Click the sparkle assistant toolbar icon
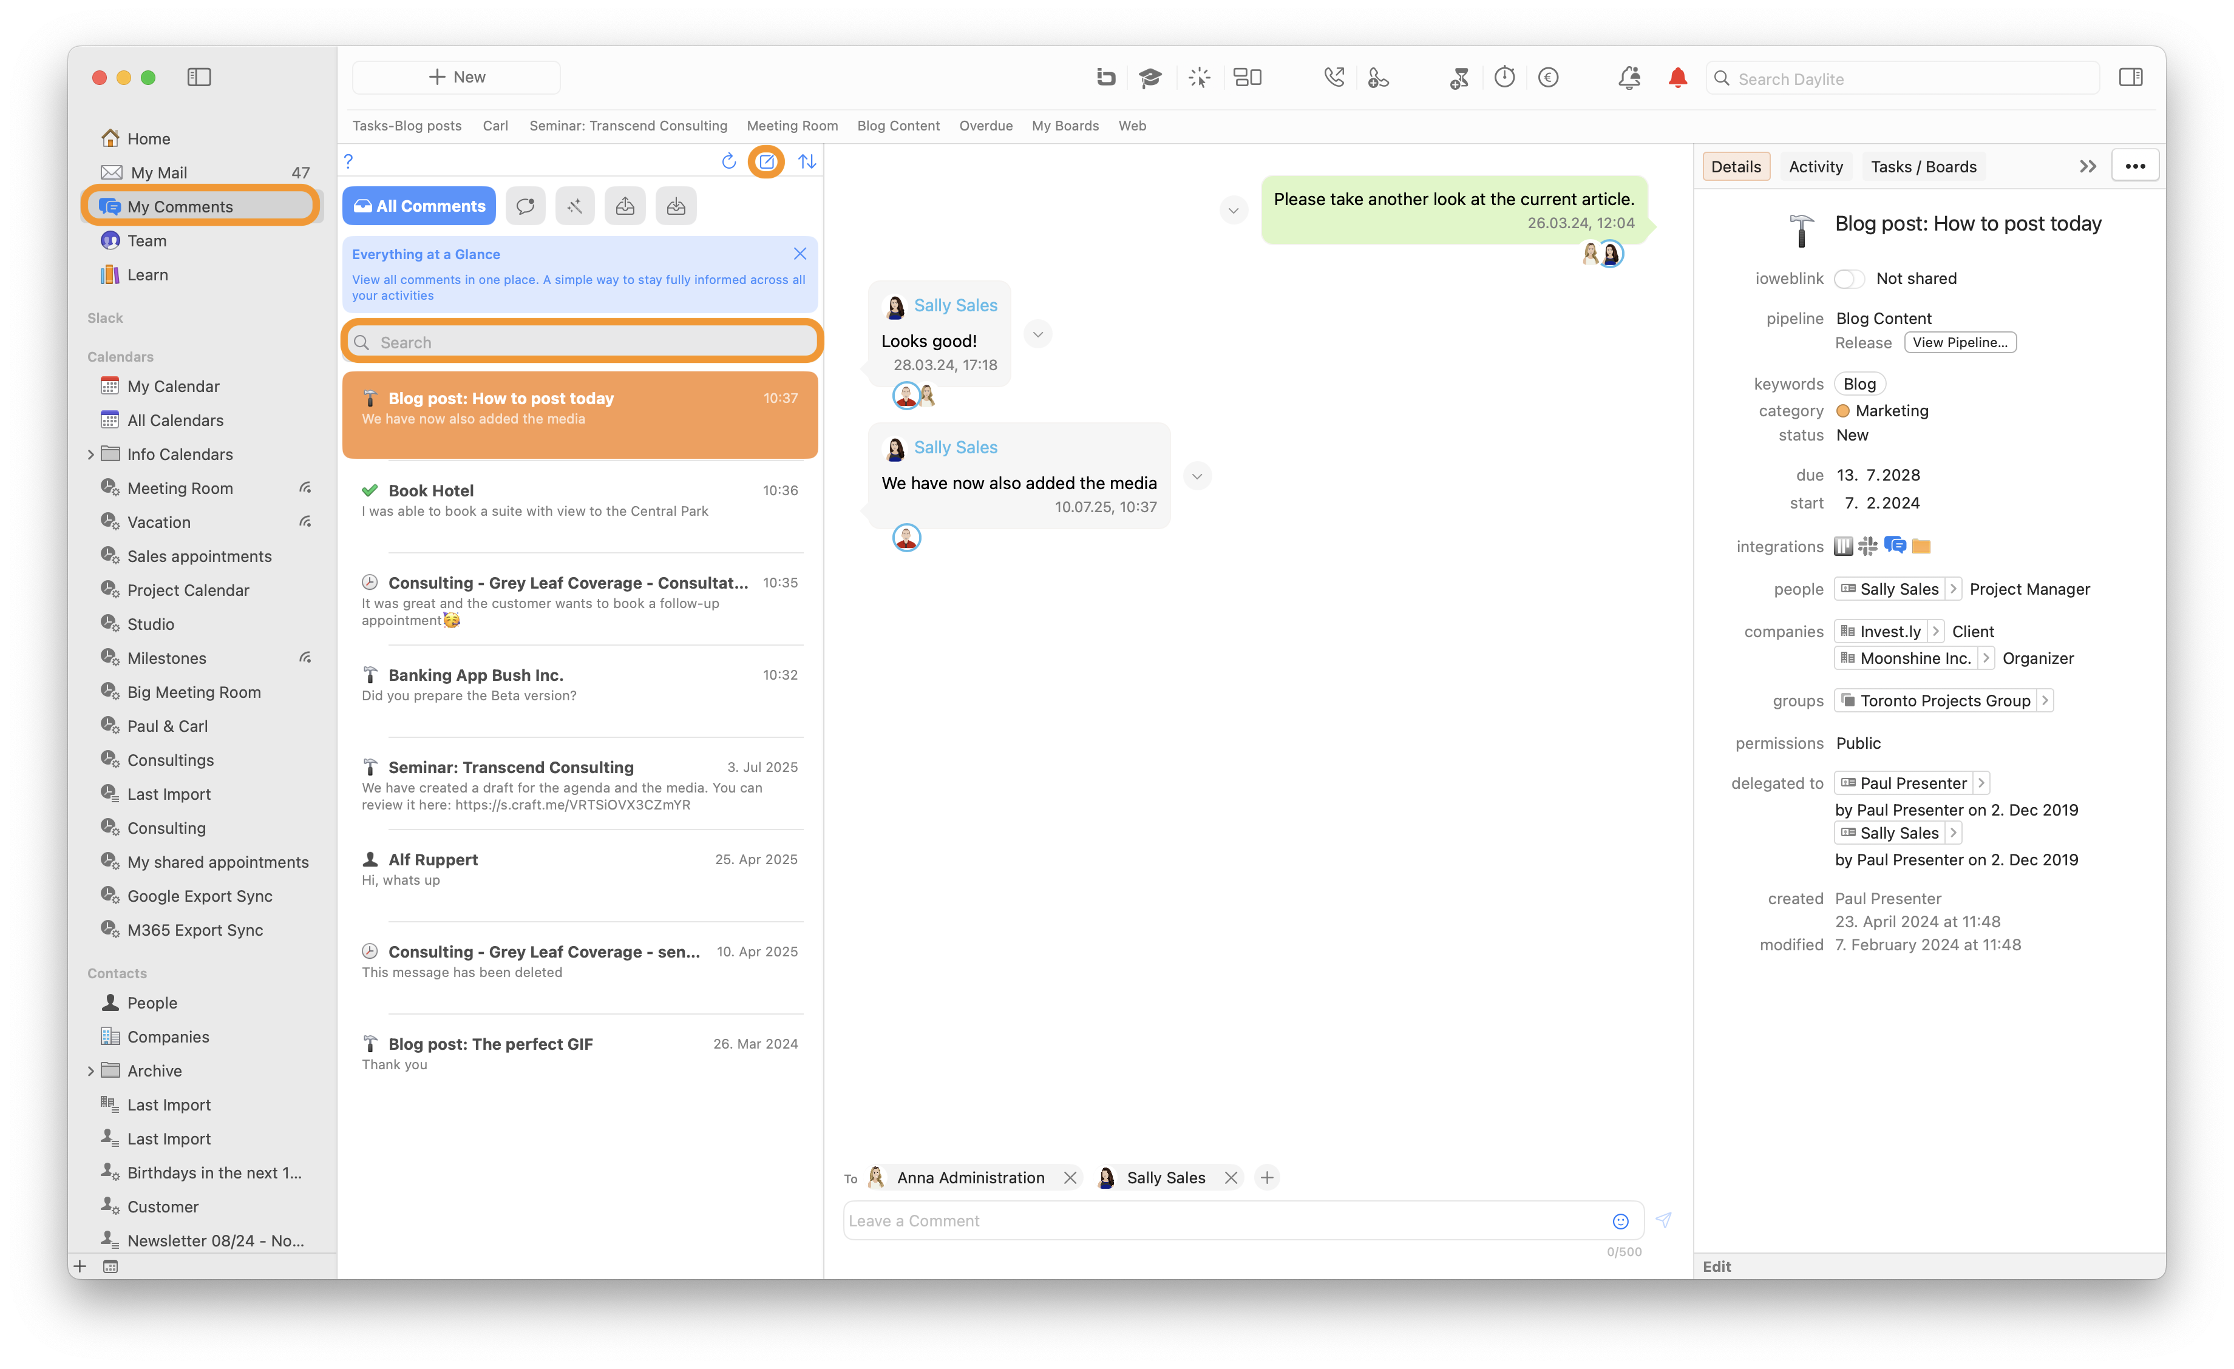The image size is (2234, 1369). coord(1198,78)
